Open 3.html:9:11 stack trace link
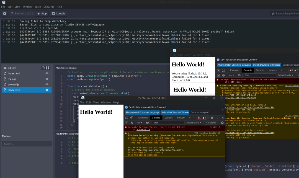 coord(143,130)
